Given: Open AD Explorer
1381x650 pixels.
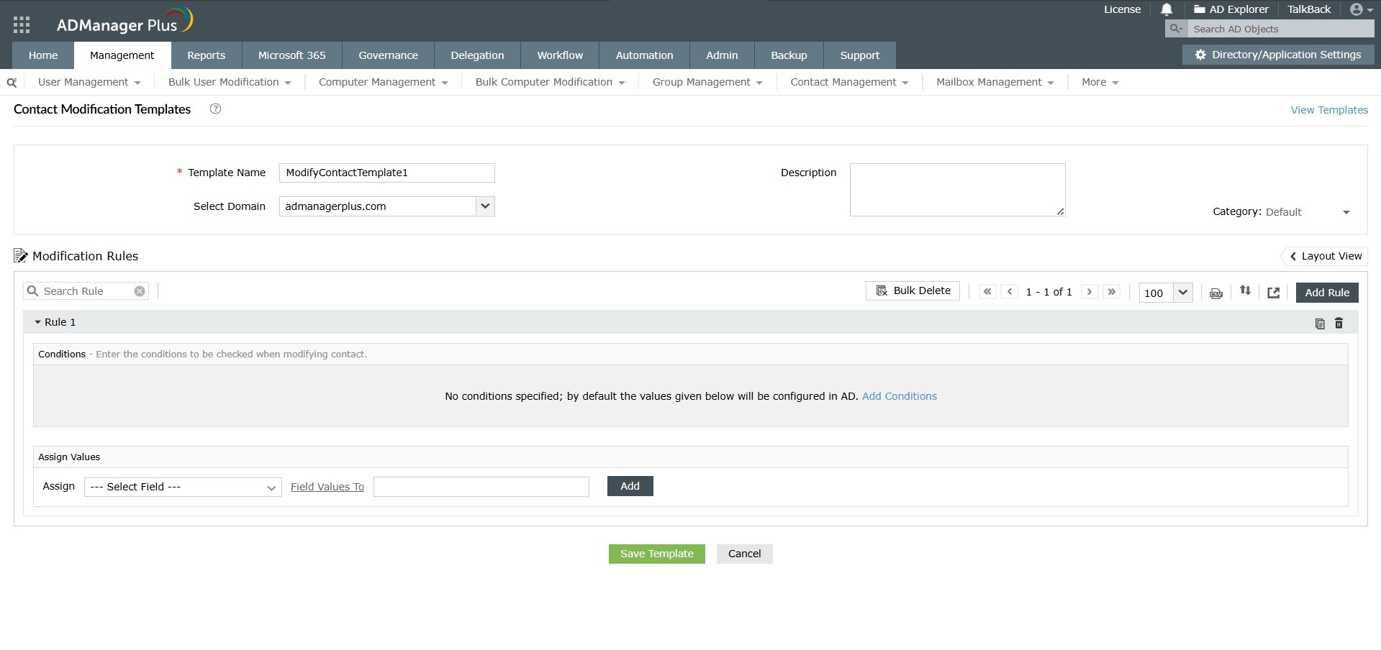Looking at the screenshot, I should click(x=1231, y=9).
